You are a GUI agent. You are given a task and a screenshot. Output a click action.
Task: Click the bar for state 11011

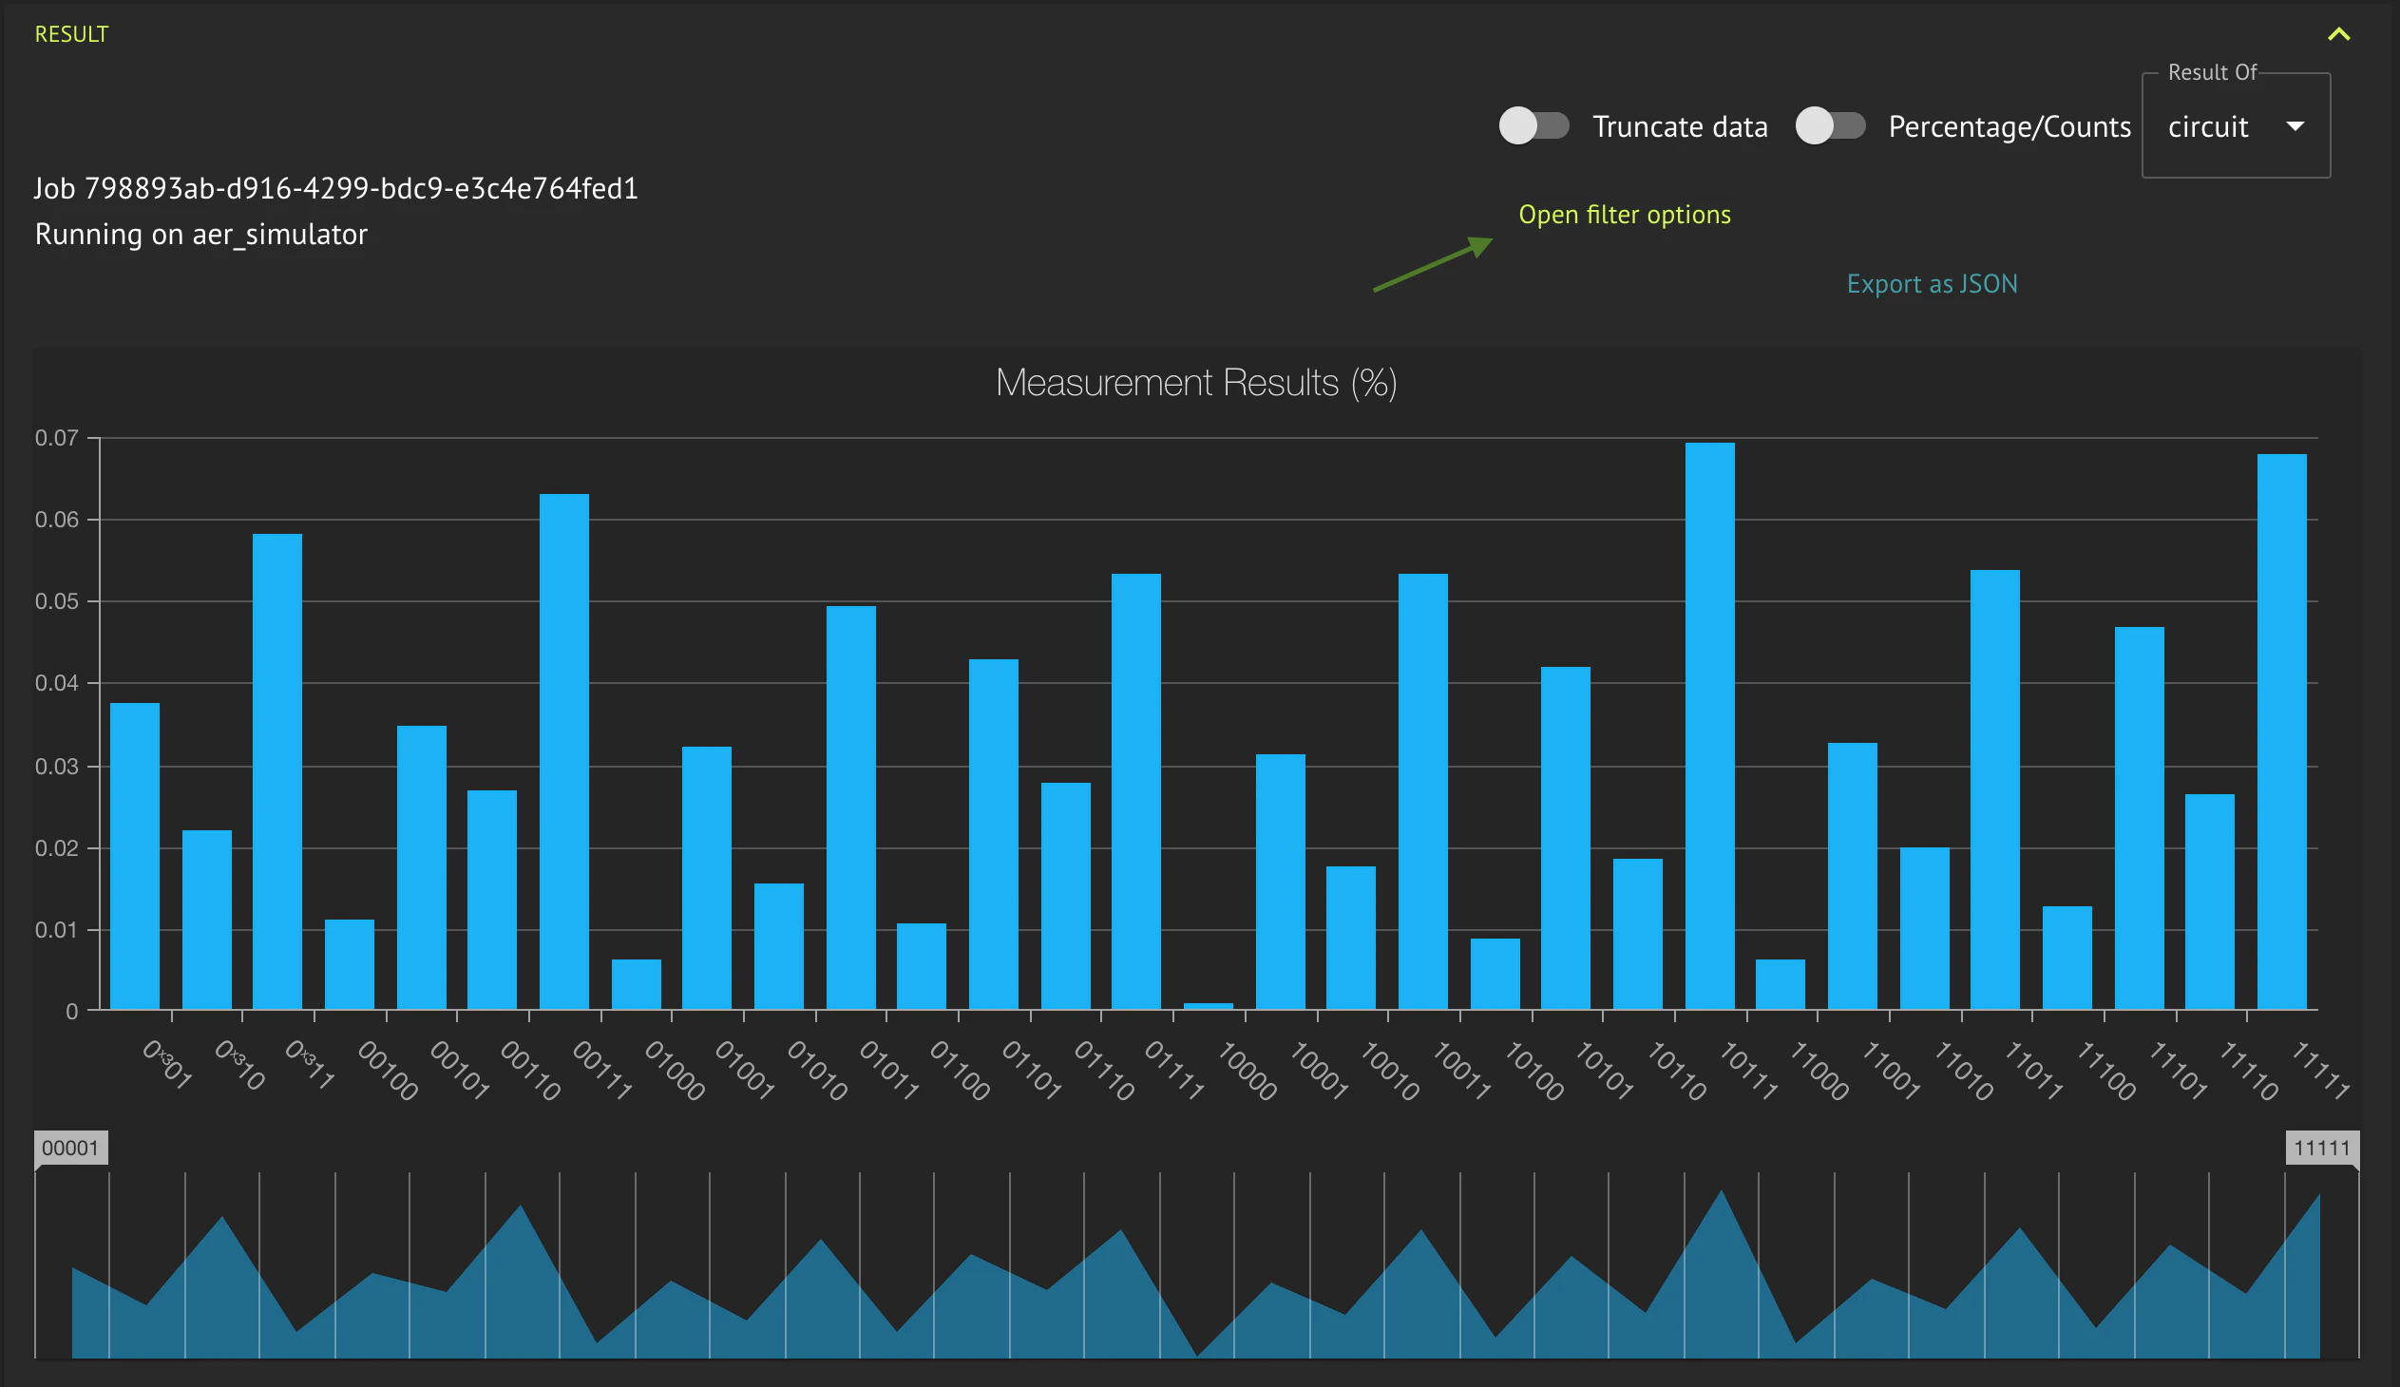point(1994,788)
